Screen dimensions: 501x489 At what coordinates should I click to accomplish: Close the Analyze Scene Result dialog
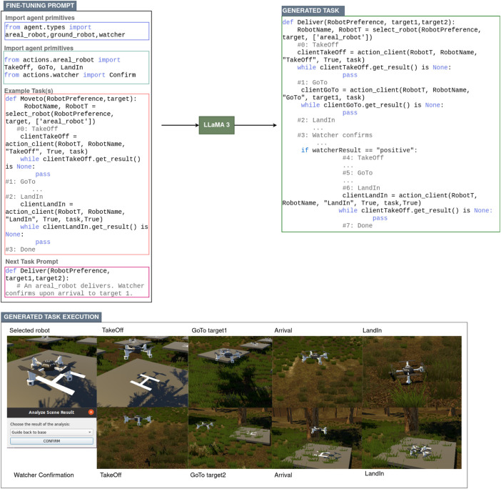pyautogui.click(x=91, y=413)
